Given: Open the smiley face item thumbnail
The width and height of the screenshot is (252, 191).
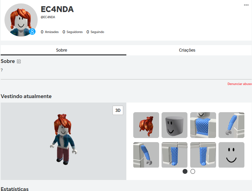Looking at the screenshot, I should pyautogui.click(x=231, y=155).
